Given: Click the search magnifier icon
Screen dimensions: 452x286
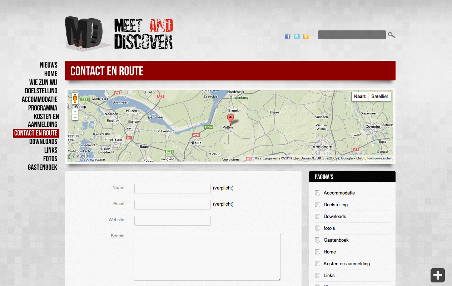Looking at the screenshot, I should click(x=392, y=35).
